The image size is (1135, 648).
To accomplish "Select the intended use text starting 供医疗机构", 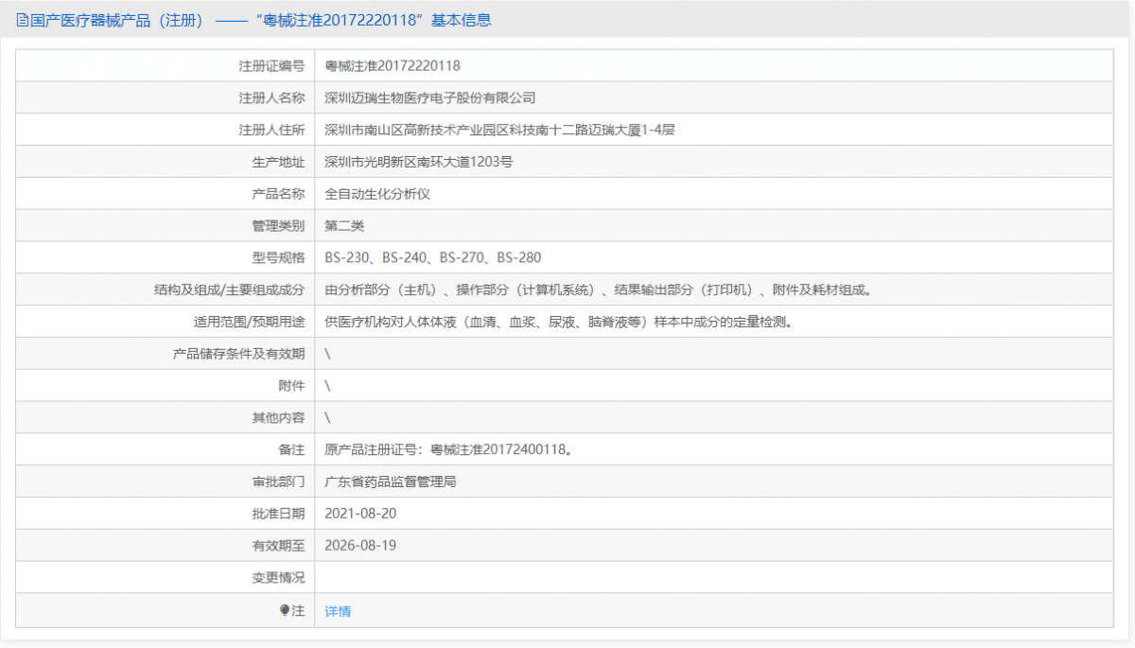I will (558, 322).
